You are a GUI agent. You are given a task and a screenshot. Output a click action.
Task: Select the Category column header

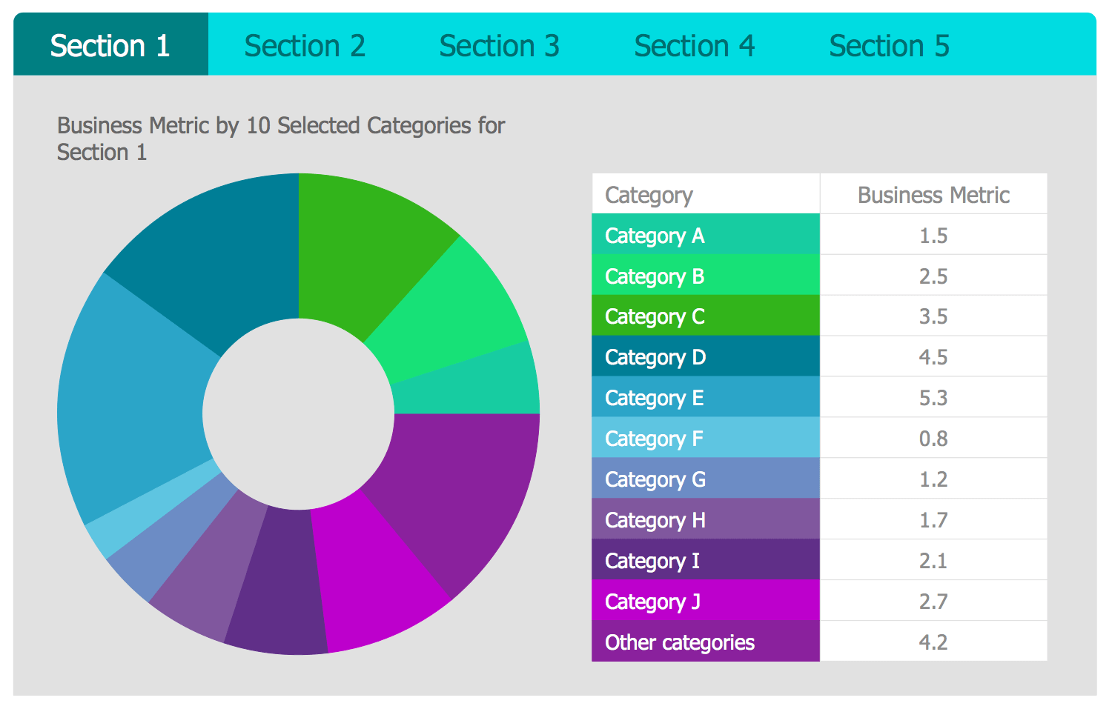(x=705, y=195)
